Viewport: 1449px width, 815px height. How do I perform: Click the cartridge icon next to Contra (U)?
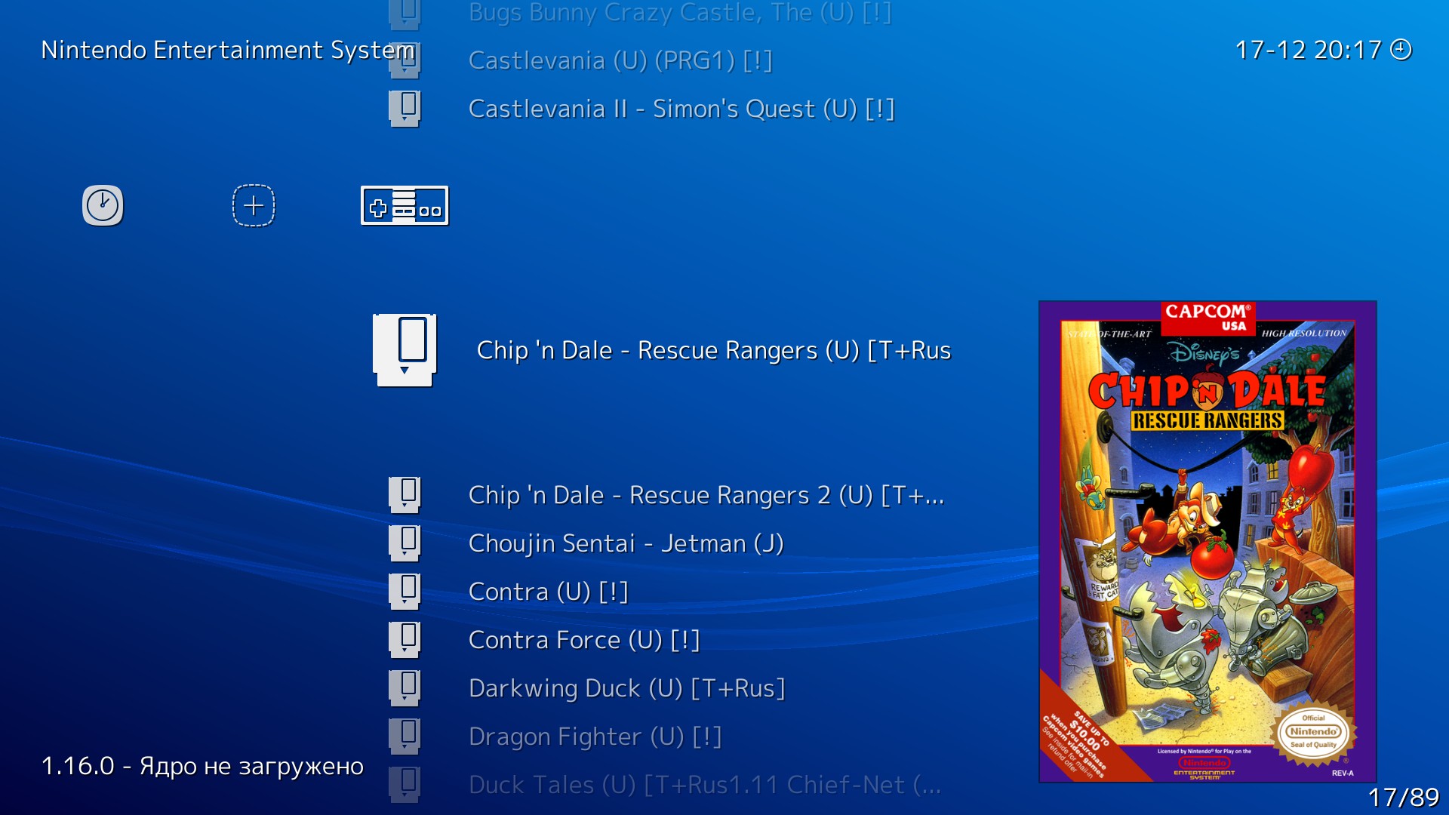pyautogui.click(x=405, y=592)
